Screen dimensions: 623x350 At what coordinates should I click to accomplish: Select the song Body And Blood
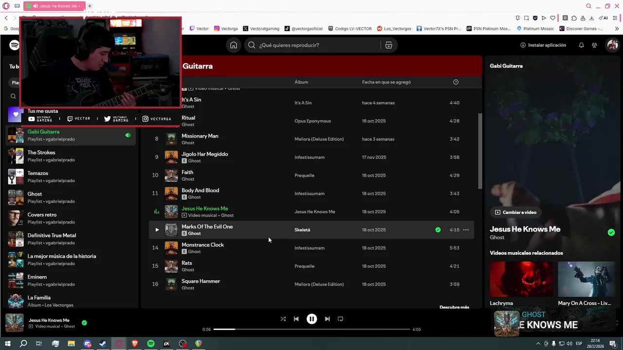201,191
